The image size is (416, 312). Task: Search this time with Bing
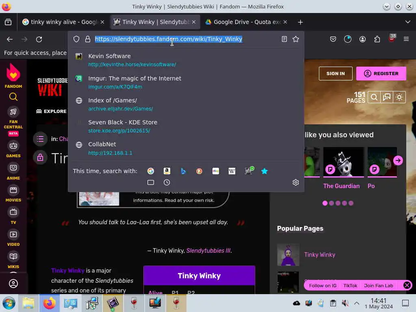pyautogui.click(x=183, y=171)
